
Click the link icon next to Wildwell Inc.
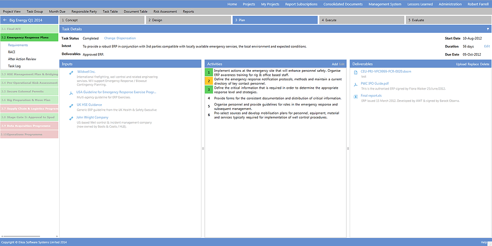[x=71, y=72]
